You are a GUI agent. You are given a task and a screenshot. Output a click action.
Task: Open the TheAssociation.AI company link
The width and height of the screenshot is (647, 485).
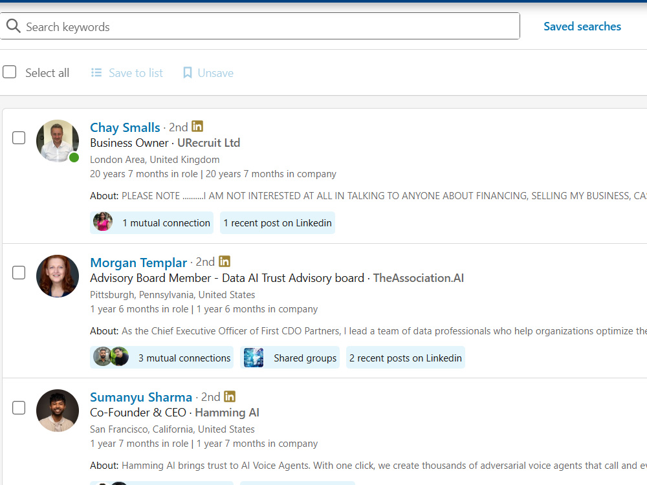click(419, 278)
